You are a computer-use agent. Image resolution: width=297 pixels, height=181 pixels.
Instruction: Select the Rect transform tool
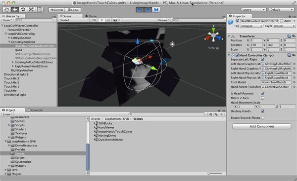pyautogui.click(x=39, y=10)
